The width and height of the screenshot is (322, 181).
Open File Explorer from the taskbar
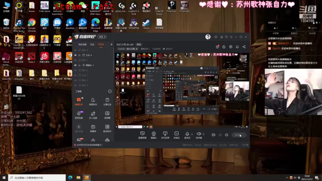pyautogui.click(x=78, y=177)
